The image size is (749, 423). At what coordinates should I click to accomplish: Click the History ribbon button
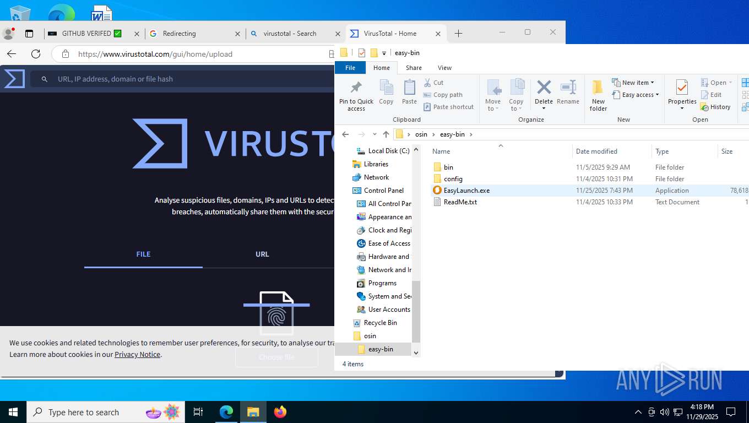[x=715, y=107]
